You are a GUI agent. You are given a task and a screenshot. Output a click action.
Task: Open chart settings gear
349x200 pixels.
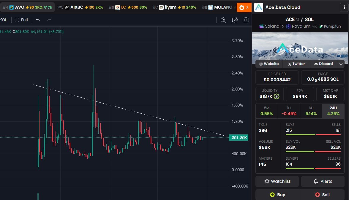pos(234,20)
